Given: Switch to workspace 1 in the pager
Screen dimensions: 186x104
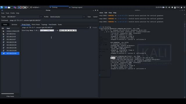Looking at the screenshot, I should tap(19, 7).
